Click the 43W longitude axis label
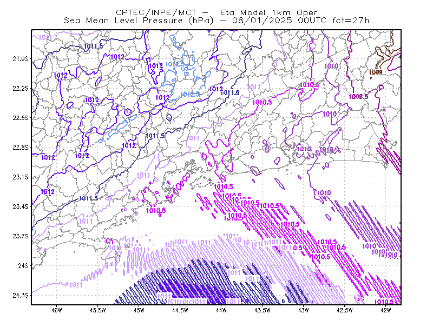433x334 pixels. pyautogui.click(x=304, y=310)
